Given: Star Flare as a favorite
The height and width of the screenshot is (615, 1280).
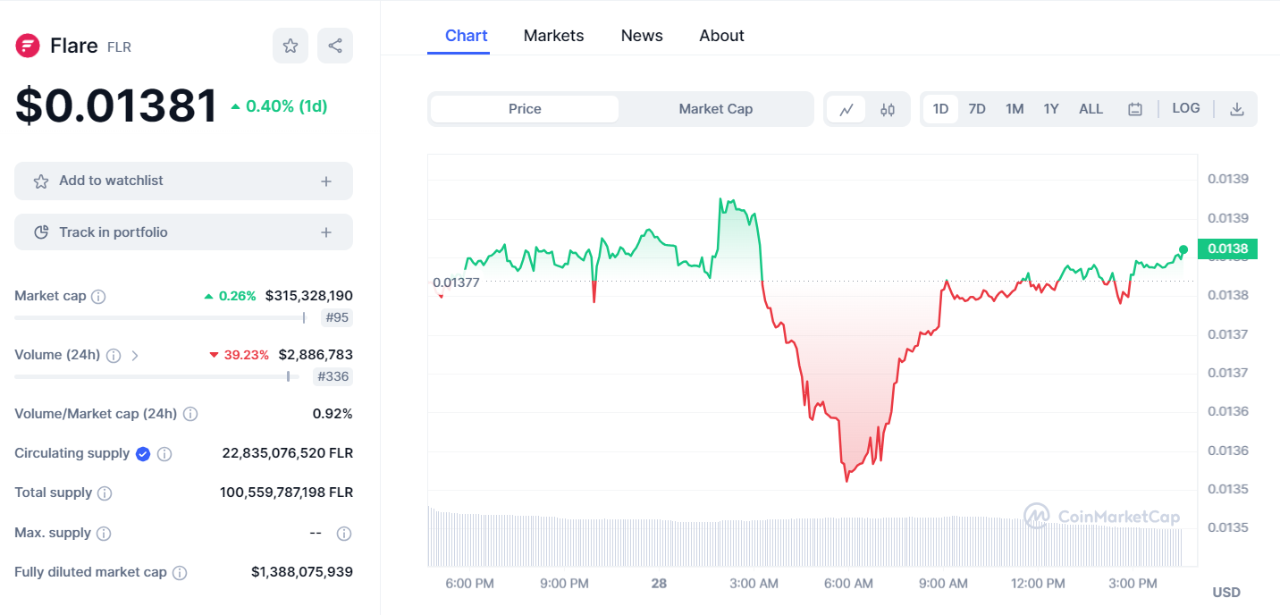Looking at the screenshot, I should tap(291, 46).
